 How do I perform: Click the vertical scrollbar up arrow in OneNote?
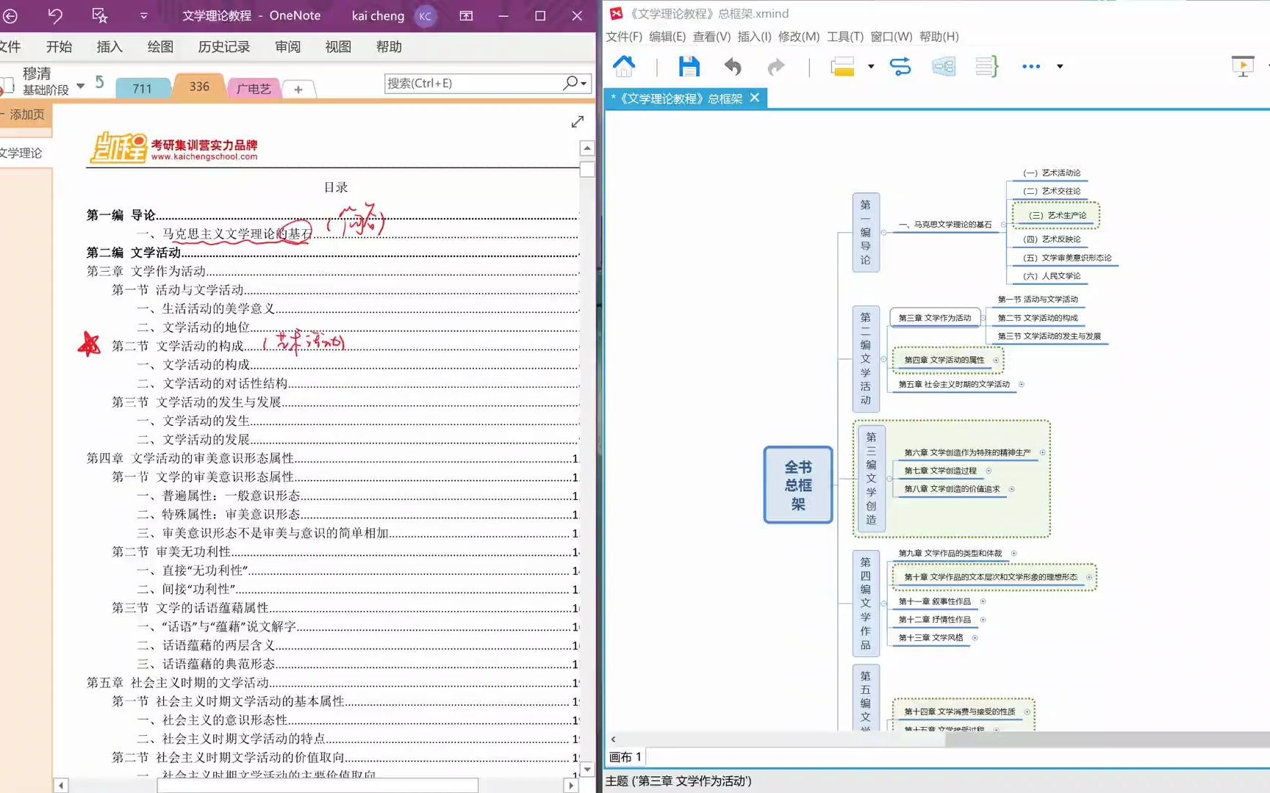[x=587, y=148]
